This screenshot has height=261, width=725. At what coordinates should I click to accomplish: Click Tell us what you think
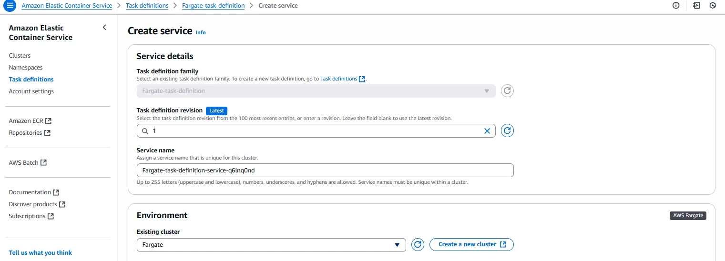(x=41, y=253)
